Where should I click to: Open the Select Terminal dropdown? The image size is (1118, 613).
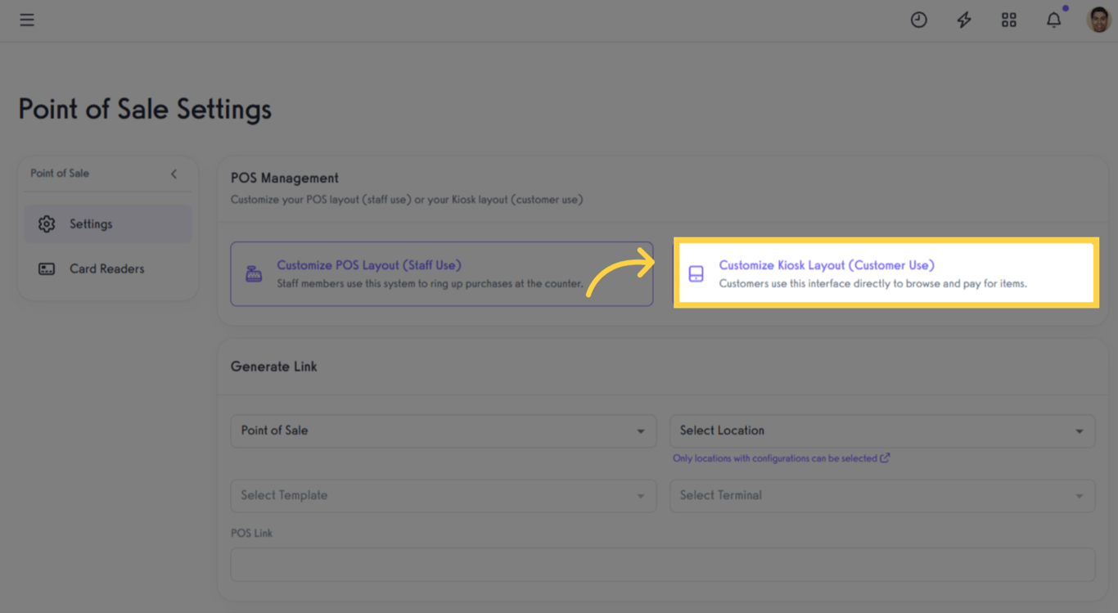coord(882,496)
